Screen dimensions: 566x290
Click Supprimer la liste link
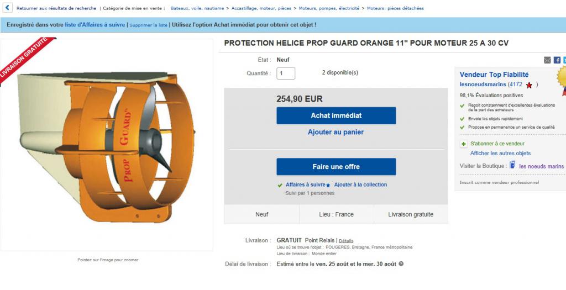pyautogui.click(x=148, y=25)
